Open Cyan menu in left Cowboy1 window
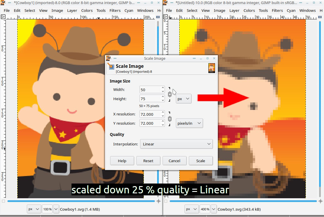 pos(129,11)
